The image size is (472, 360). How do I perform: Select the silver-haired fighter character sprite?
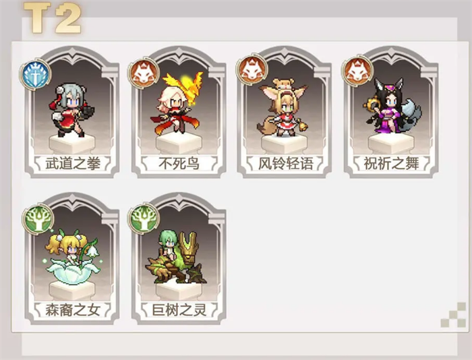pyautogui.click(x=71, y=111)
